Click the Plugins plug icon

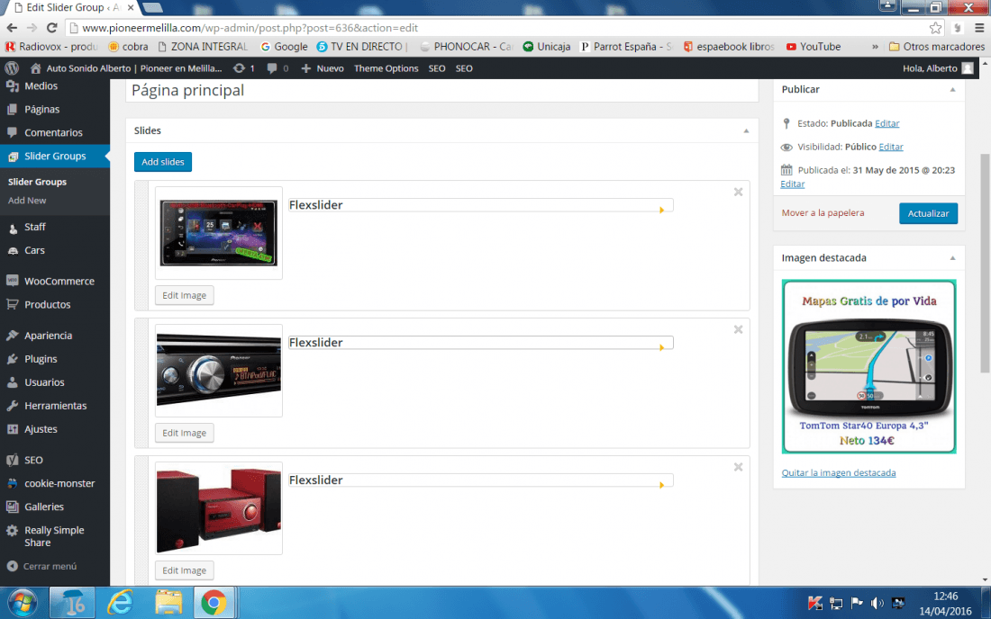[12, 358]
